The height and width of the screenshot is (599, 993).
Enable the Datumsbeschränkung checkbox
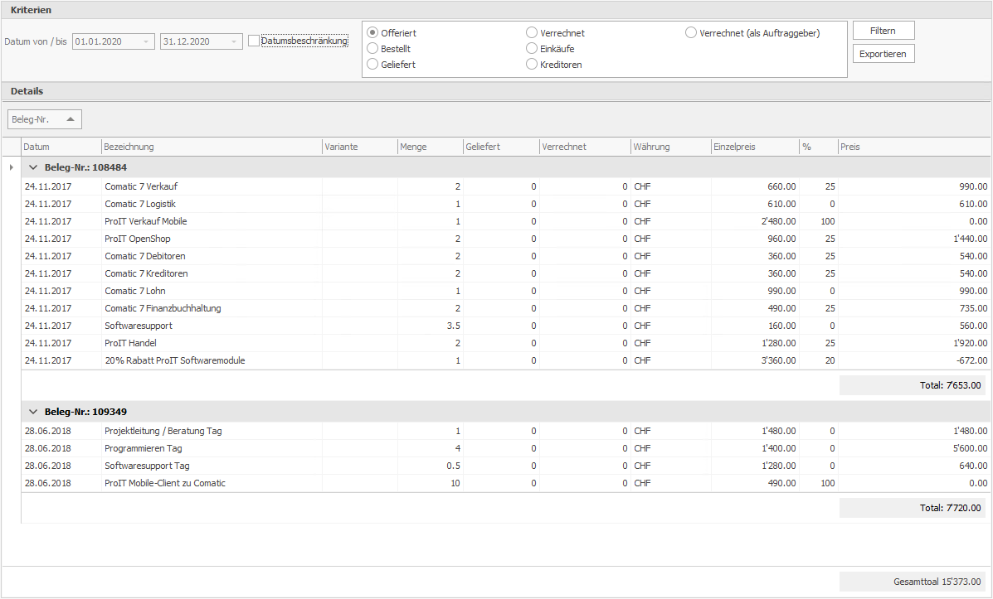pos(254,41)
